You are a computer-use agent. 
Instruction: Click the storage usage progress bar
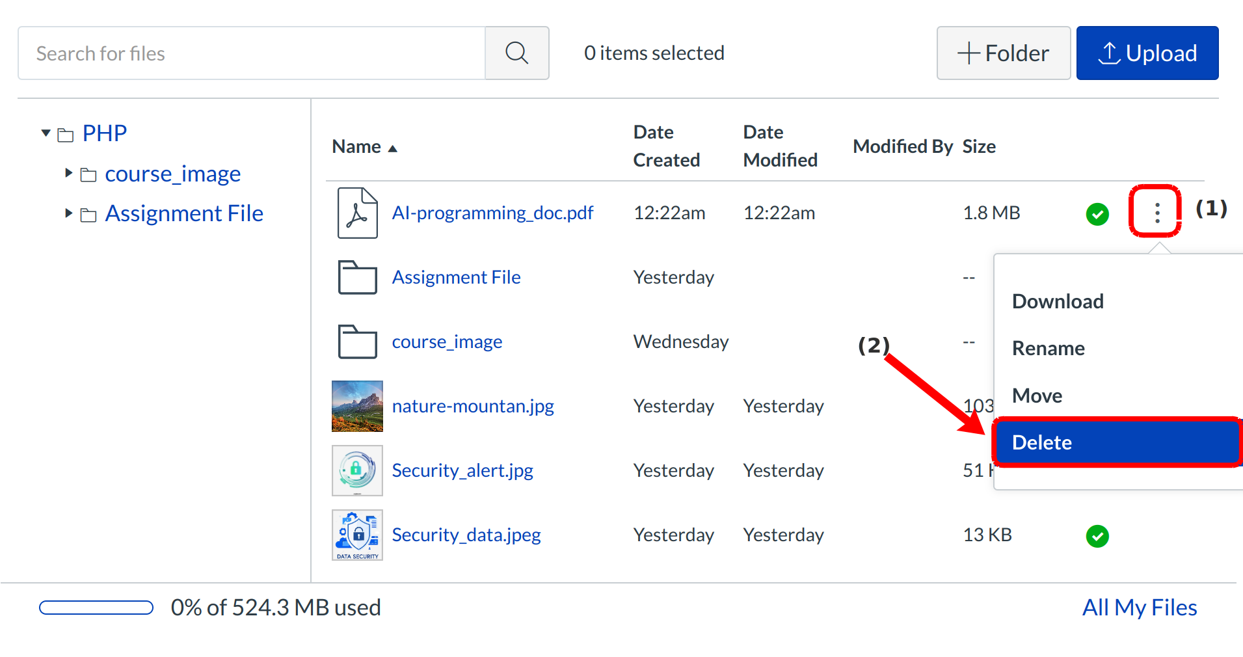(96, 608)
